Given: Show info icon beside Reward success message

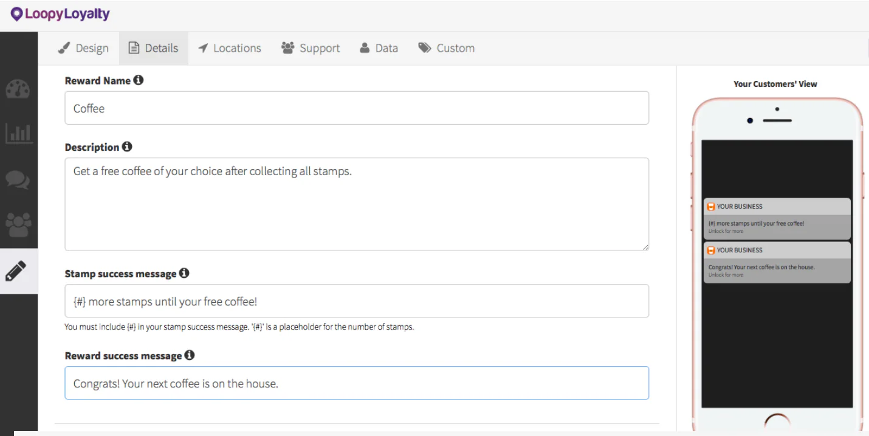Looking at the screenshot, I should point(190,355).
